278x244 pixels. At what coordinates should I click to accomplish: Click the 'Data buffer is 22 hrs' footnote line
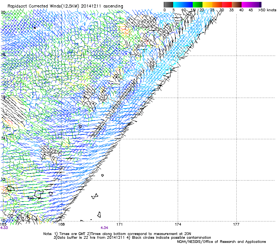[x=132, y=238]
